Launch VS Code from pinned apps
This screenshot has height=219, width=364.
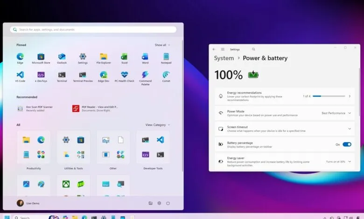20,77
